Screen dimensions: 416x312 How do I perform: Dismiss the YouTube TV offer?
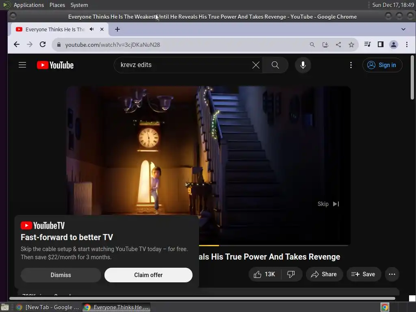pos(61,275)
